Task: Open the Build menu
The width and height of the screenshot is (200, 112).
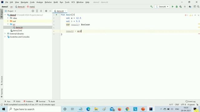Action: (x=56, y=2)
